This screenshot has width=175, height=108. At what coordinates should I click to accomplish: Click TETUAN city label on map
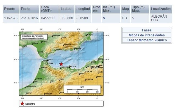50,63
